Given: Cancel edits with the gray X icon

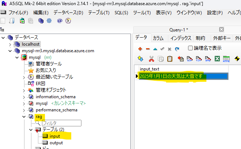Looking at the screenshot, I should [169, 49].
